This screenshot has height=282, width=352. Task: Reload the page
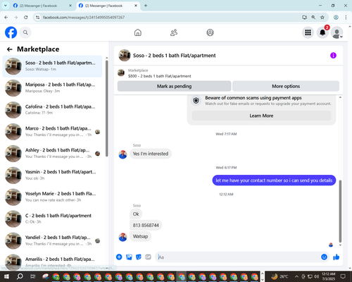tap(26, 17)
